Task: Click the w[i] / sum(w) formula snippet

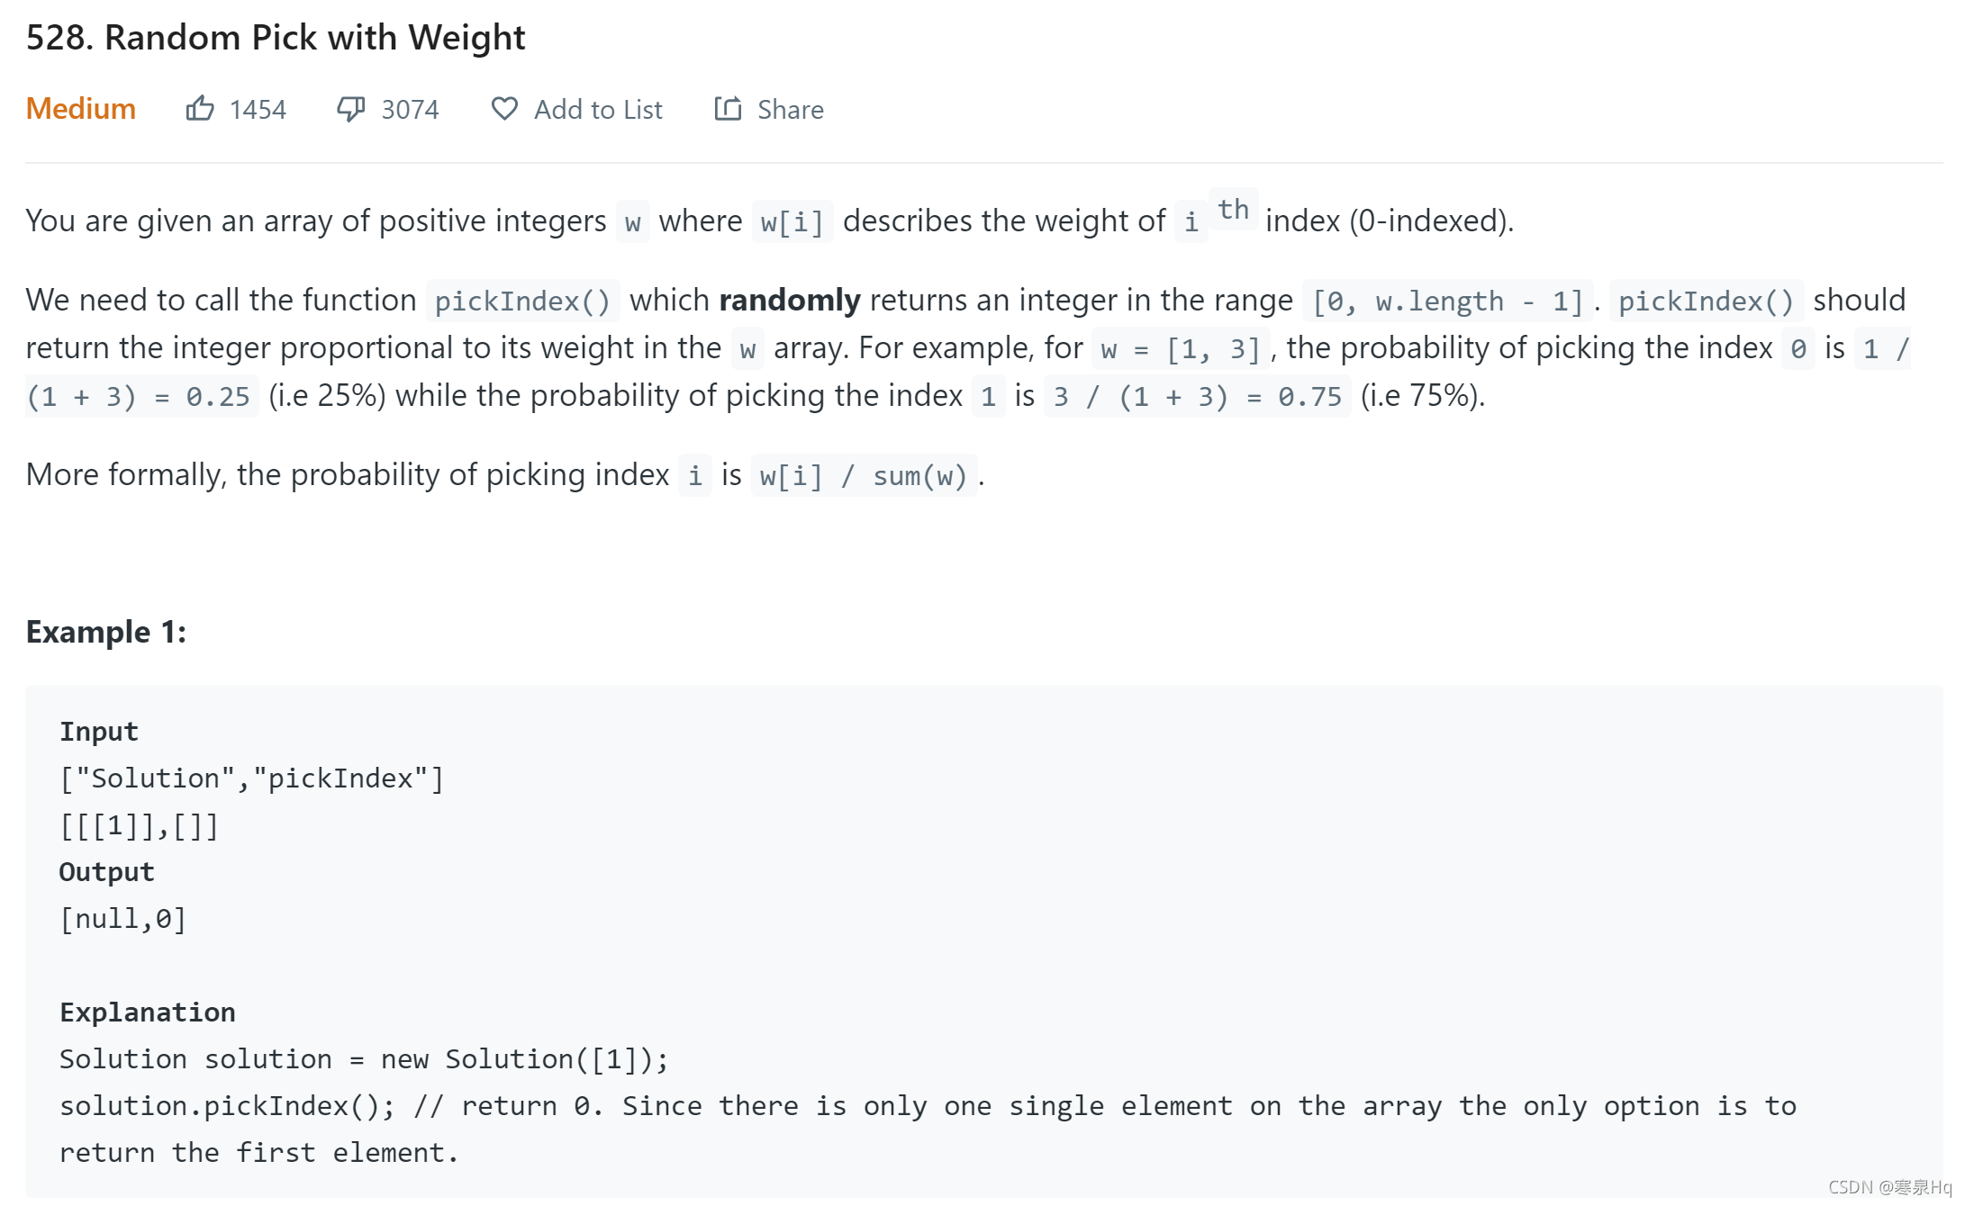Action: 864,475
